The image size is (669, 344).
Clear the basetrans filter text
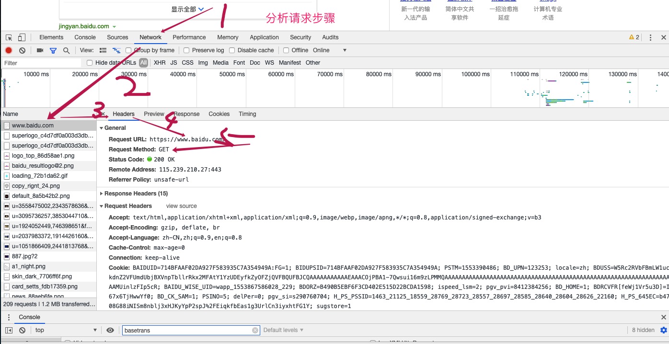point(255,330)
